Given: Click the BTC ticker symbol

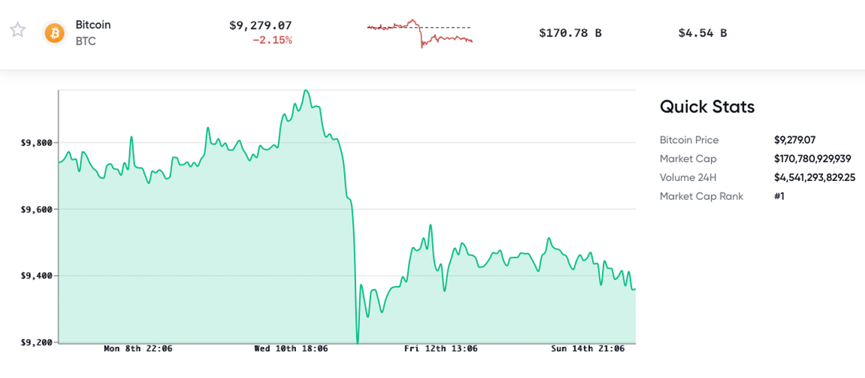Looking at the screenshot, I should [86, 40].
